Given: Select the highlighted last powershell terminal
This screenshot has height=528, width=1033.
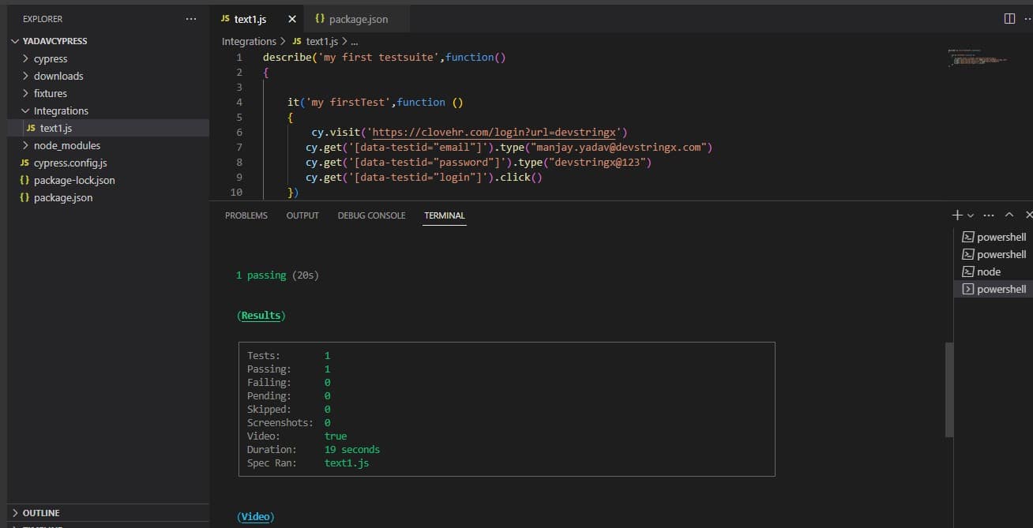Looking at the screenshot, I should 994,289.
